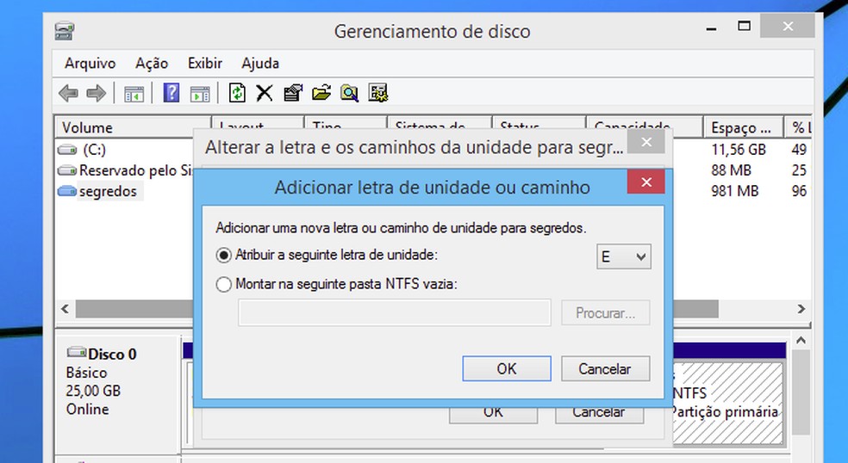Toggle the console tree pane icon
Screen dimensions: 848x463
click(134, 94)
